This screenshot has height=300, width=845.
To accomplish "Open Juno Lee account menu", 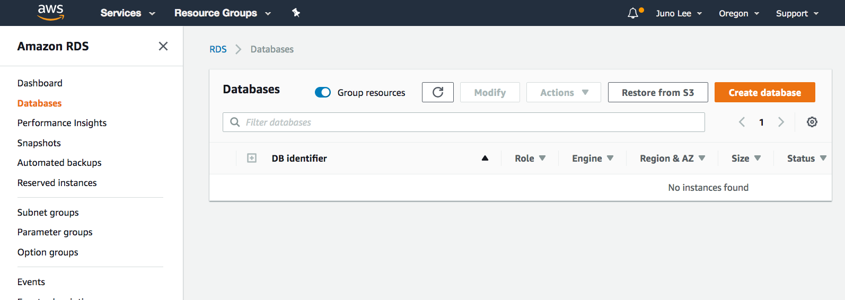I will (x=679, y=13).
